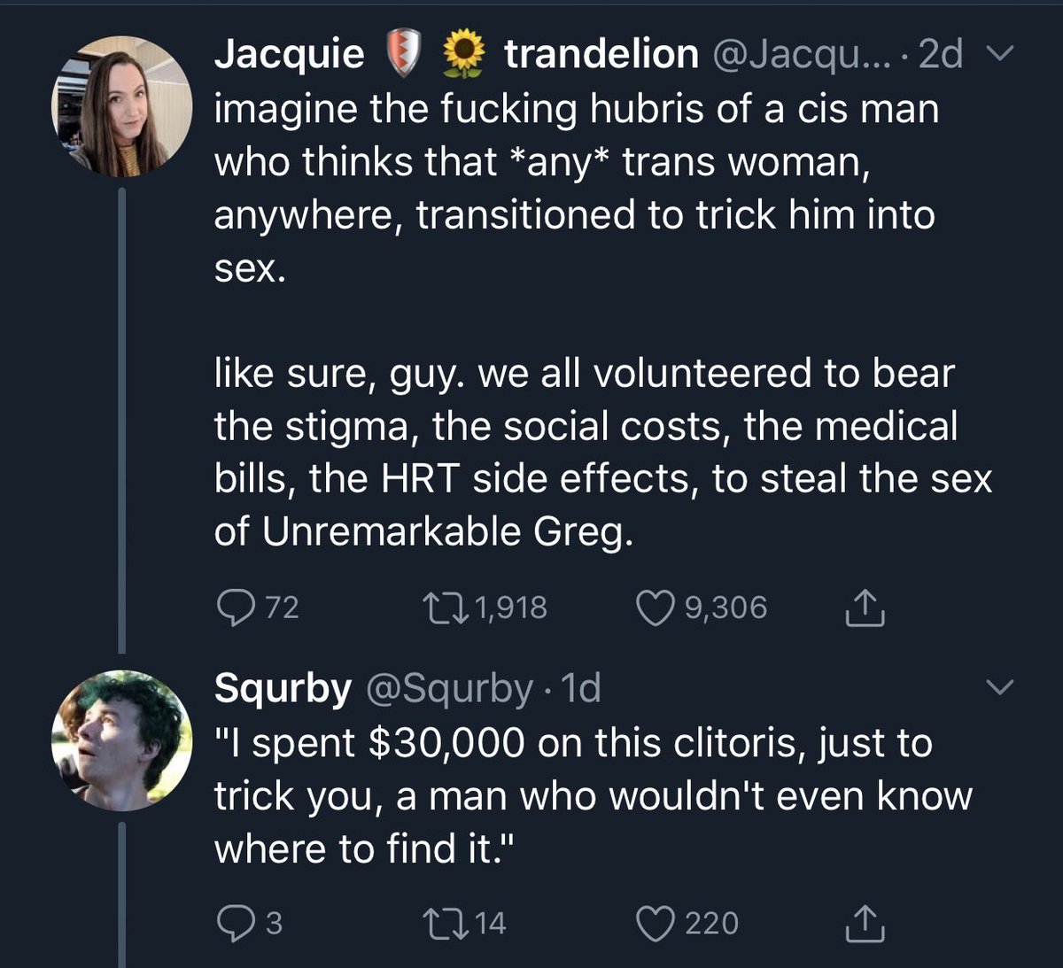Reply to Squrby's tweet
The height and width of the screenshot is (968, 1063).
(236, 923)
